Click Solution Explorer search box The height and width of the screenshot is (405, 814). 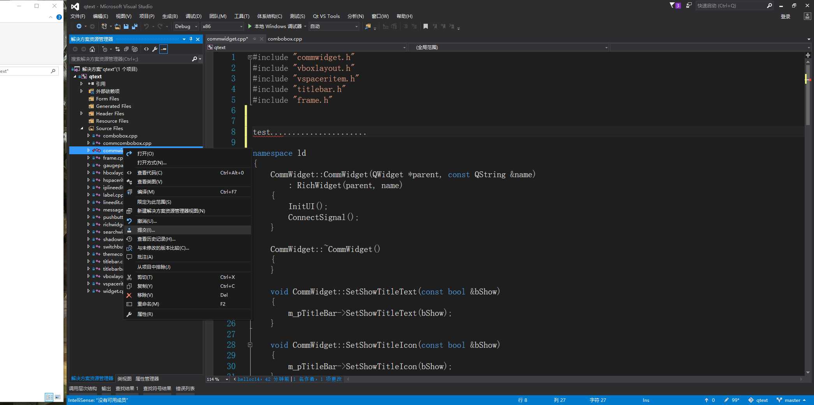click(x=130, y=59)
